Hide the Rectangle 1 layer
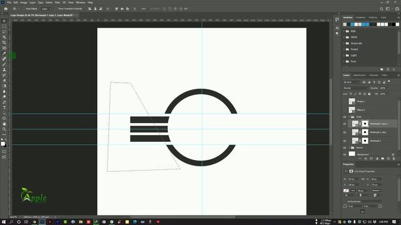 tap(345, 141)
